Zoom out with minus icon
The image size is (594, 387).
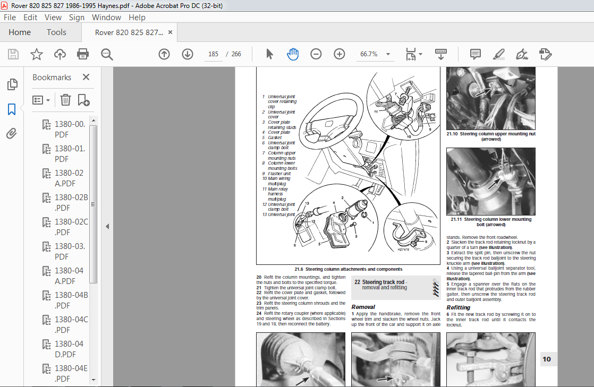point(316,54)
